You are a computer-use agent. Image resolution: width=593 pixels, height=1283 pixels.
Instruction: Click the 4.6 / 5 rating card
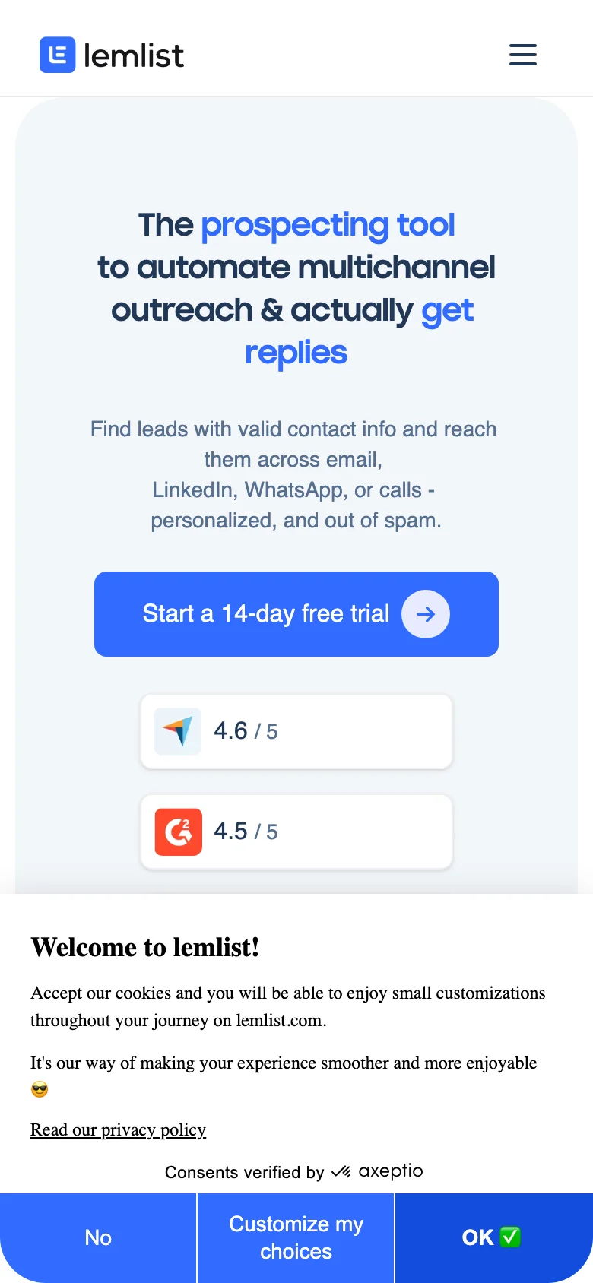pyautogui.click(x=296, y=730)
